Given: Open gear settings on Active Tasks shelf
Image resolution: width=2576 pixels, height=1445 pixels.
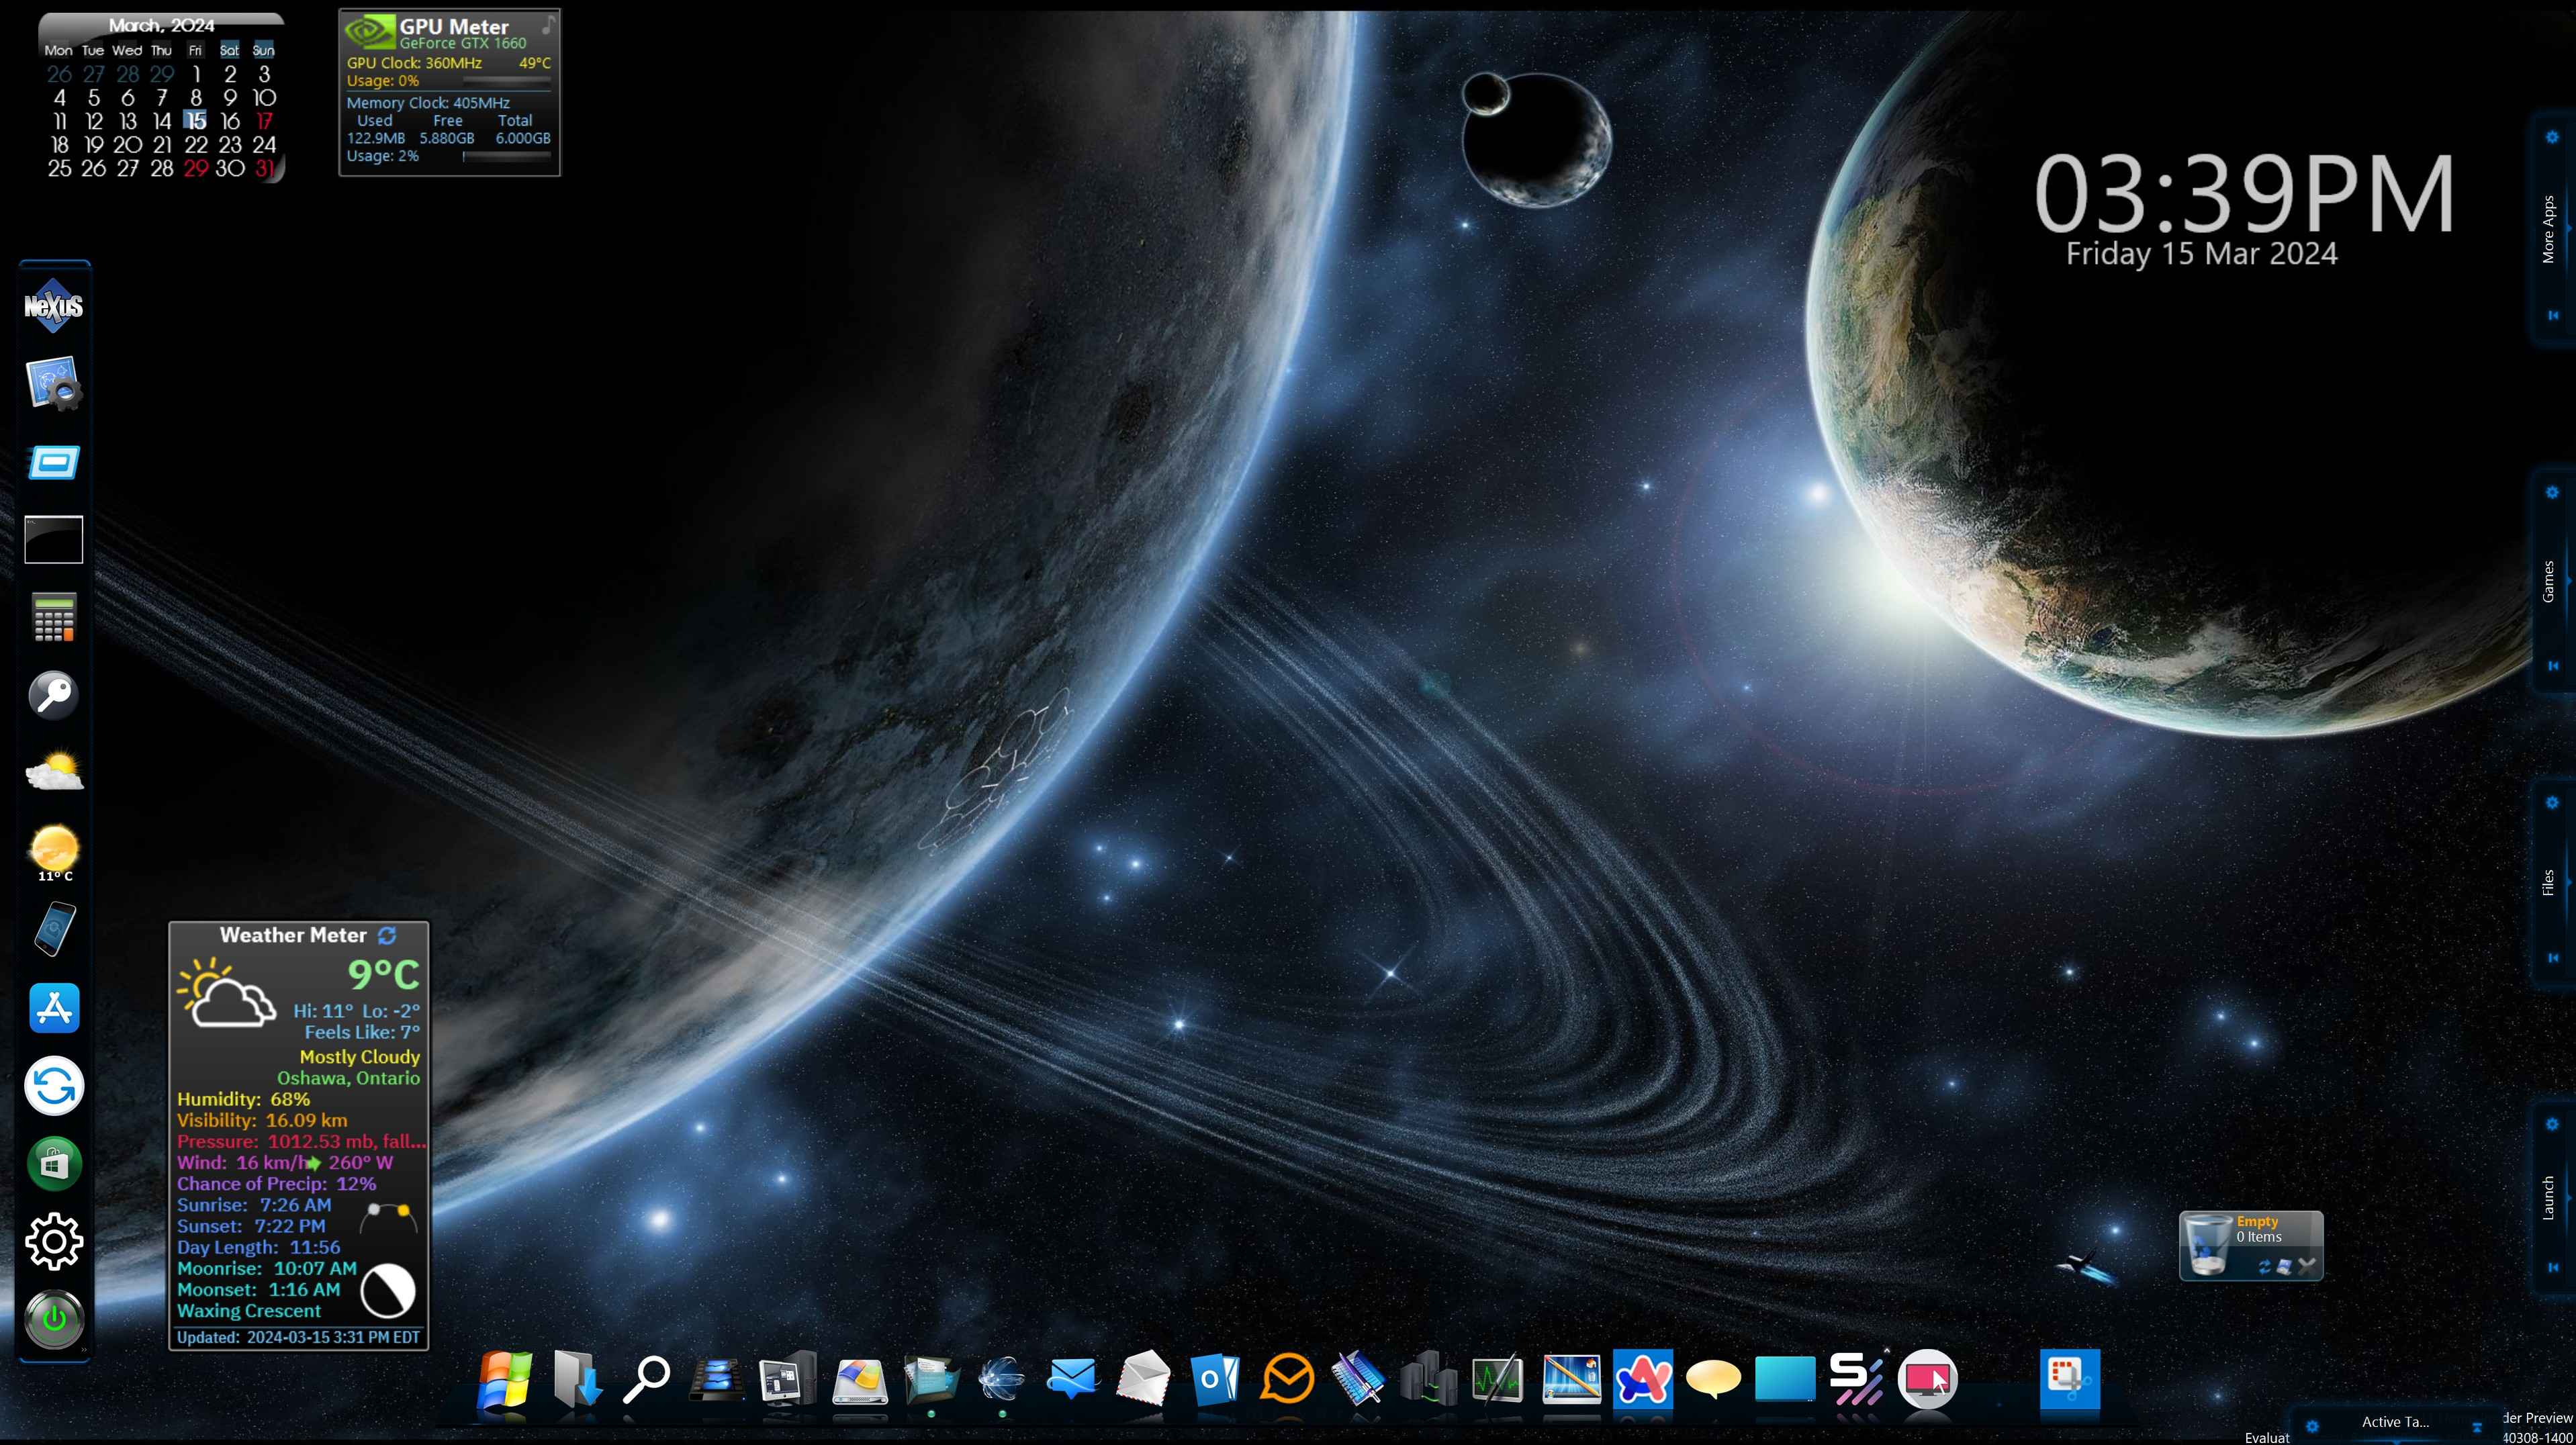Looking at the screenshot, I should pos(2312,1426).
